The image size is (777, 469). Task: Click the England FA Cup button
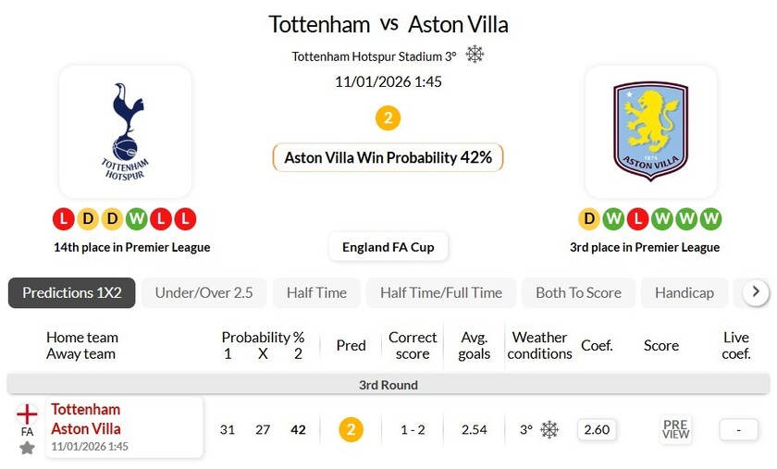[x=388, y=247]
